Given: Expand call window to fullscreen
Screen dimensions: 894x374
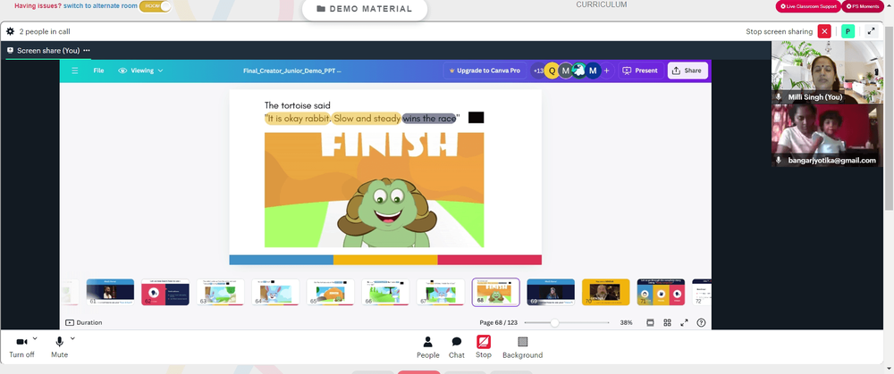Looking at the screenshot, I should pos(871,31).
